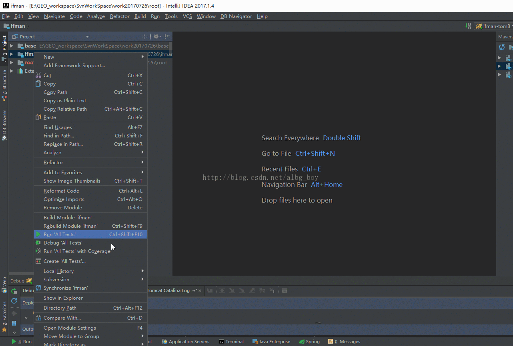Open Application Servers tool window
The image size is (513, 346).
point(186,342)
